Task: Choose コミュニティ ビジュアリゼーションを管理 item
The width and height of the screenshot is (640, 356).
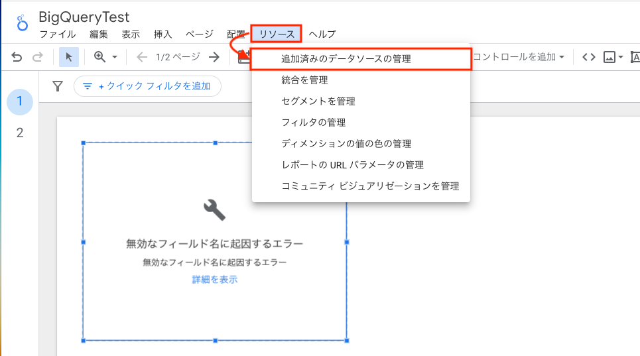Action: point(361,186)
